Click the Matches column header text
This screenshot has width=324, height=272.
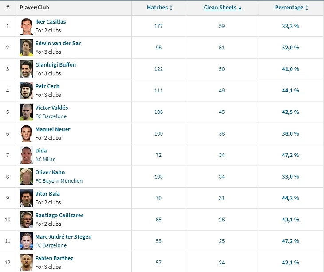[x=157, y=8]
